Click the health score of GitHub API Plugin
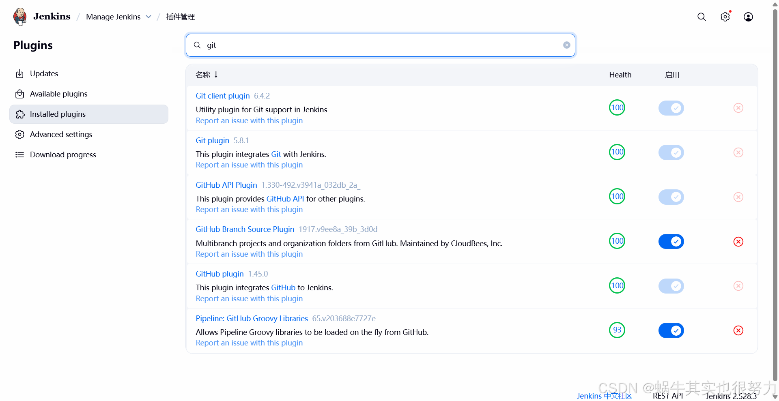Viewport: 779px width, 401px height. pyautogui.click(x=617, y=196)
